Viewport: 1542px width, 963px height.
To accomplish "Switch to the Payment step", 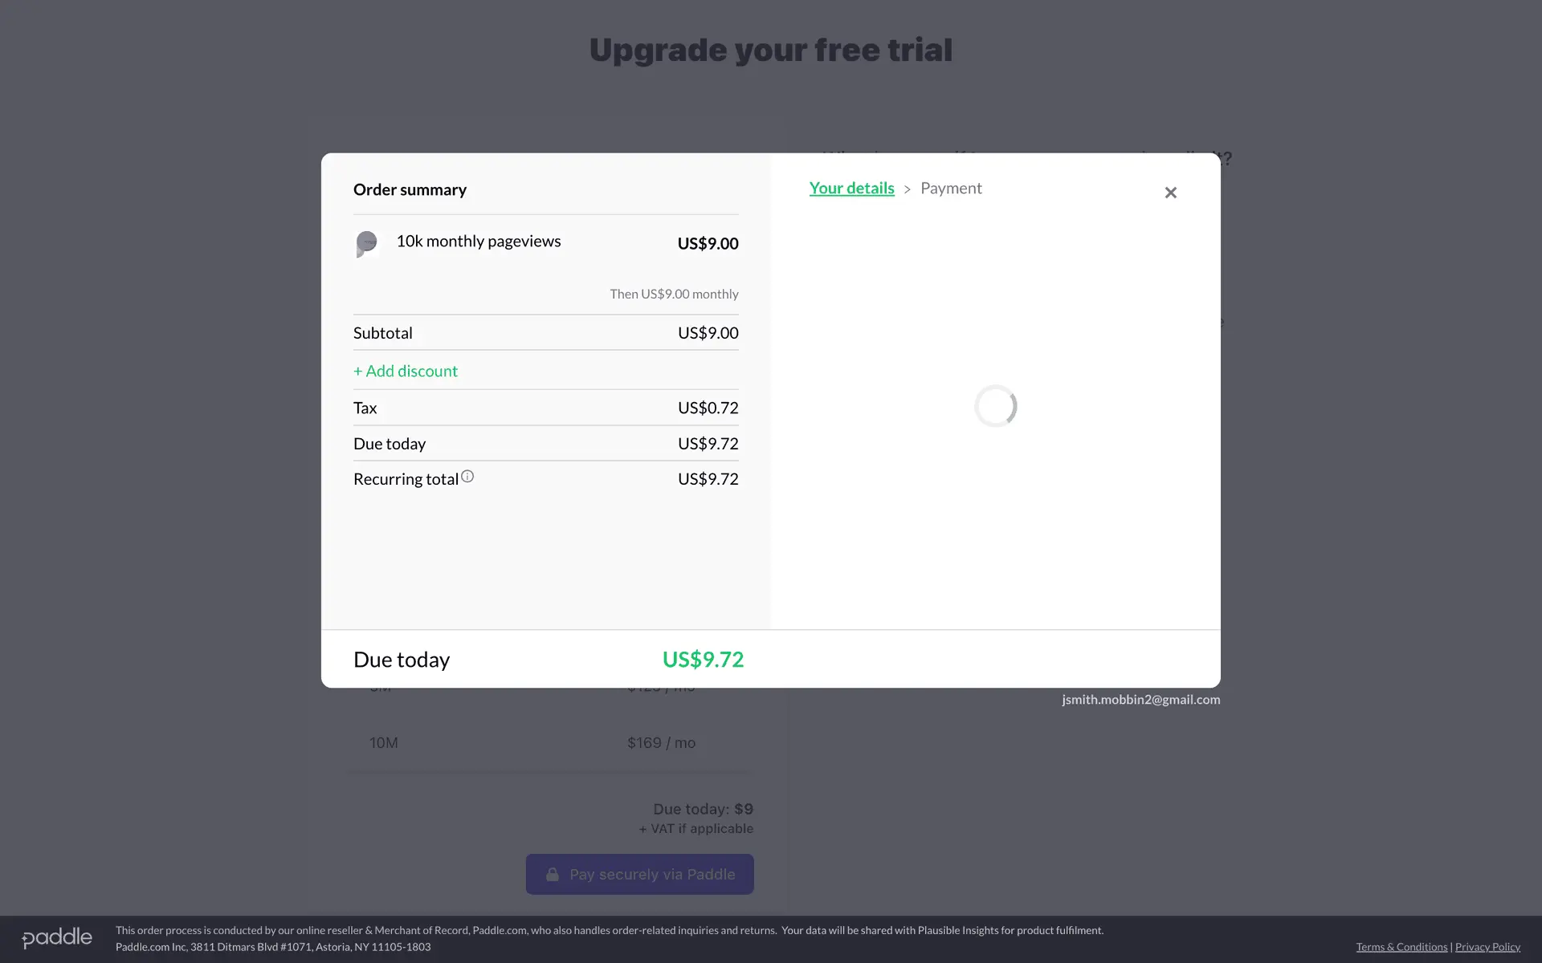I will tap(951, 189).
